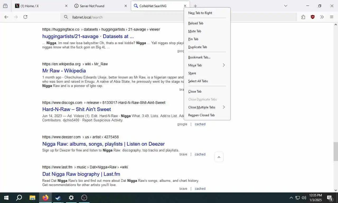Open huggingartists/21-savage Datasets result link

pyautogui.click(x=88, y=36)
